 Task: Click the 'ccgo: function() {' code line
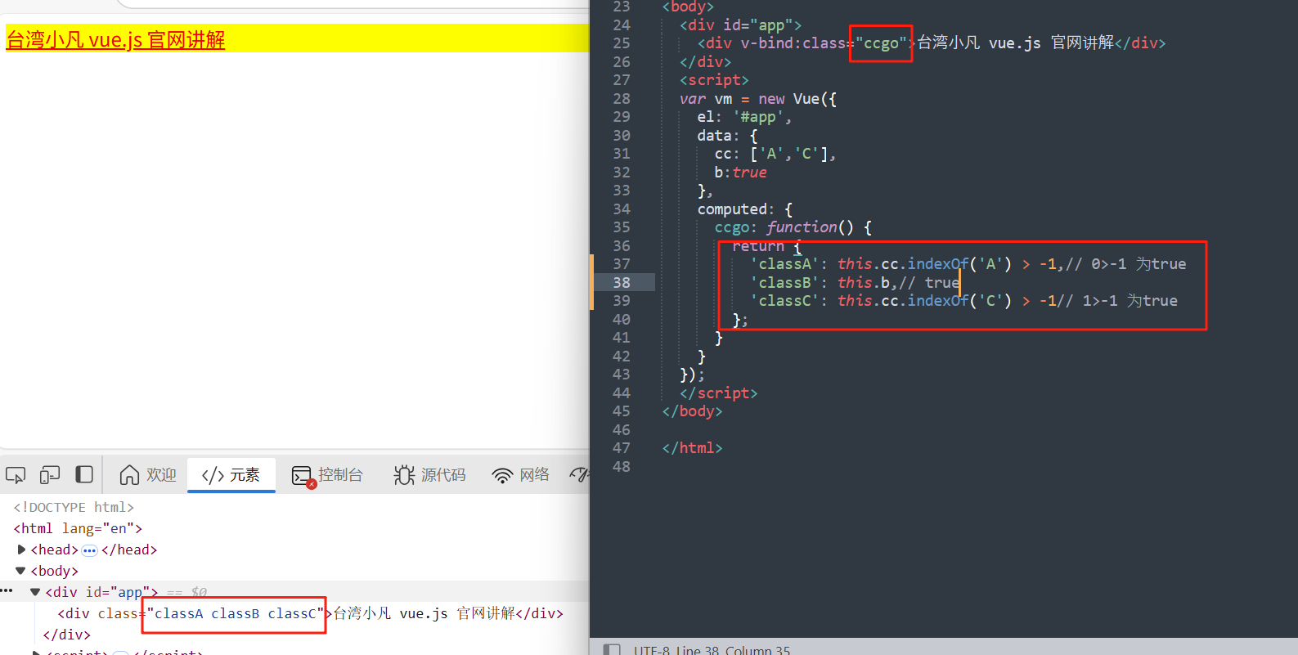(x=793, y=227)
